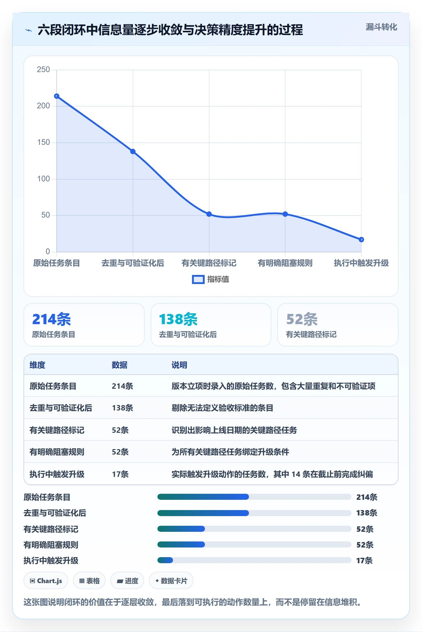422x632 pixels.
Task: Click the chart data point for 有关键路径标记
Action: coord(209,214)
